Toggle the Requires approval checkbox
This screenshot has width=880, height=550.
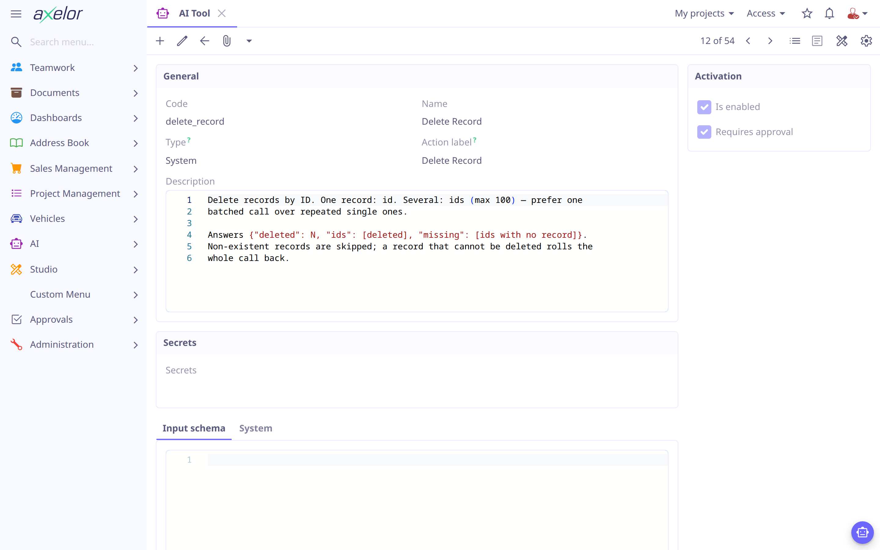[704, 132]
